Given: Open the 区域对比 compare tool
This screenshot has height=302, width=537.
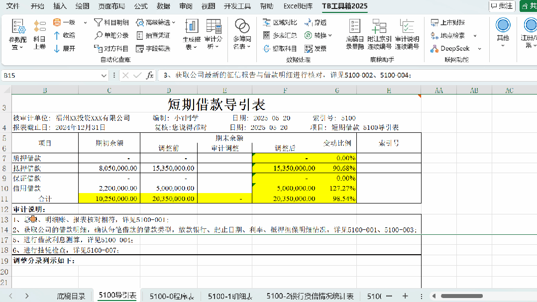Looking at the screenshot, I should pos(280,22).
